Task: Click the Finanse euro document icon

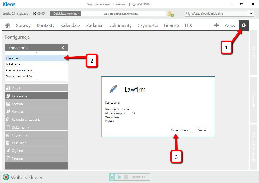Action: coord(8,158)
